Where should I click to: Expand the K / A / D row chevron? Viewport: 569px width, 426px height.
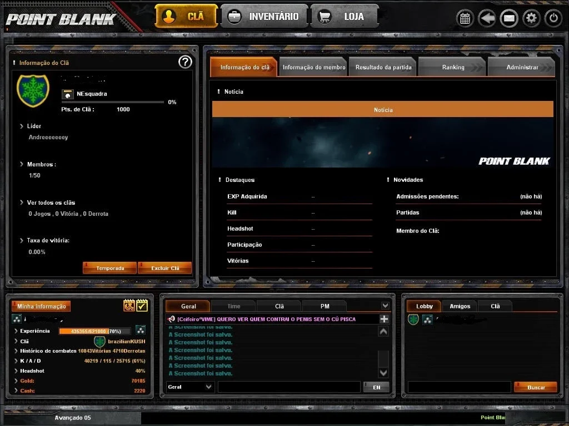(16, 361)
